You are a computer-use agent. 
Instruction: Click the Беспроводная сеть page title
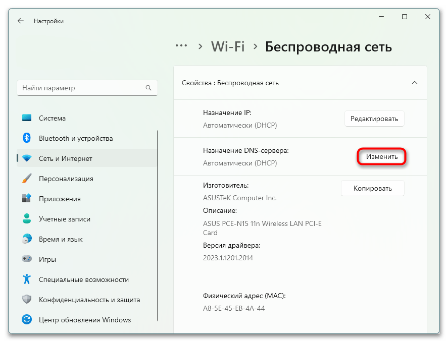tap(328, 47)
